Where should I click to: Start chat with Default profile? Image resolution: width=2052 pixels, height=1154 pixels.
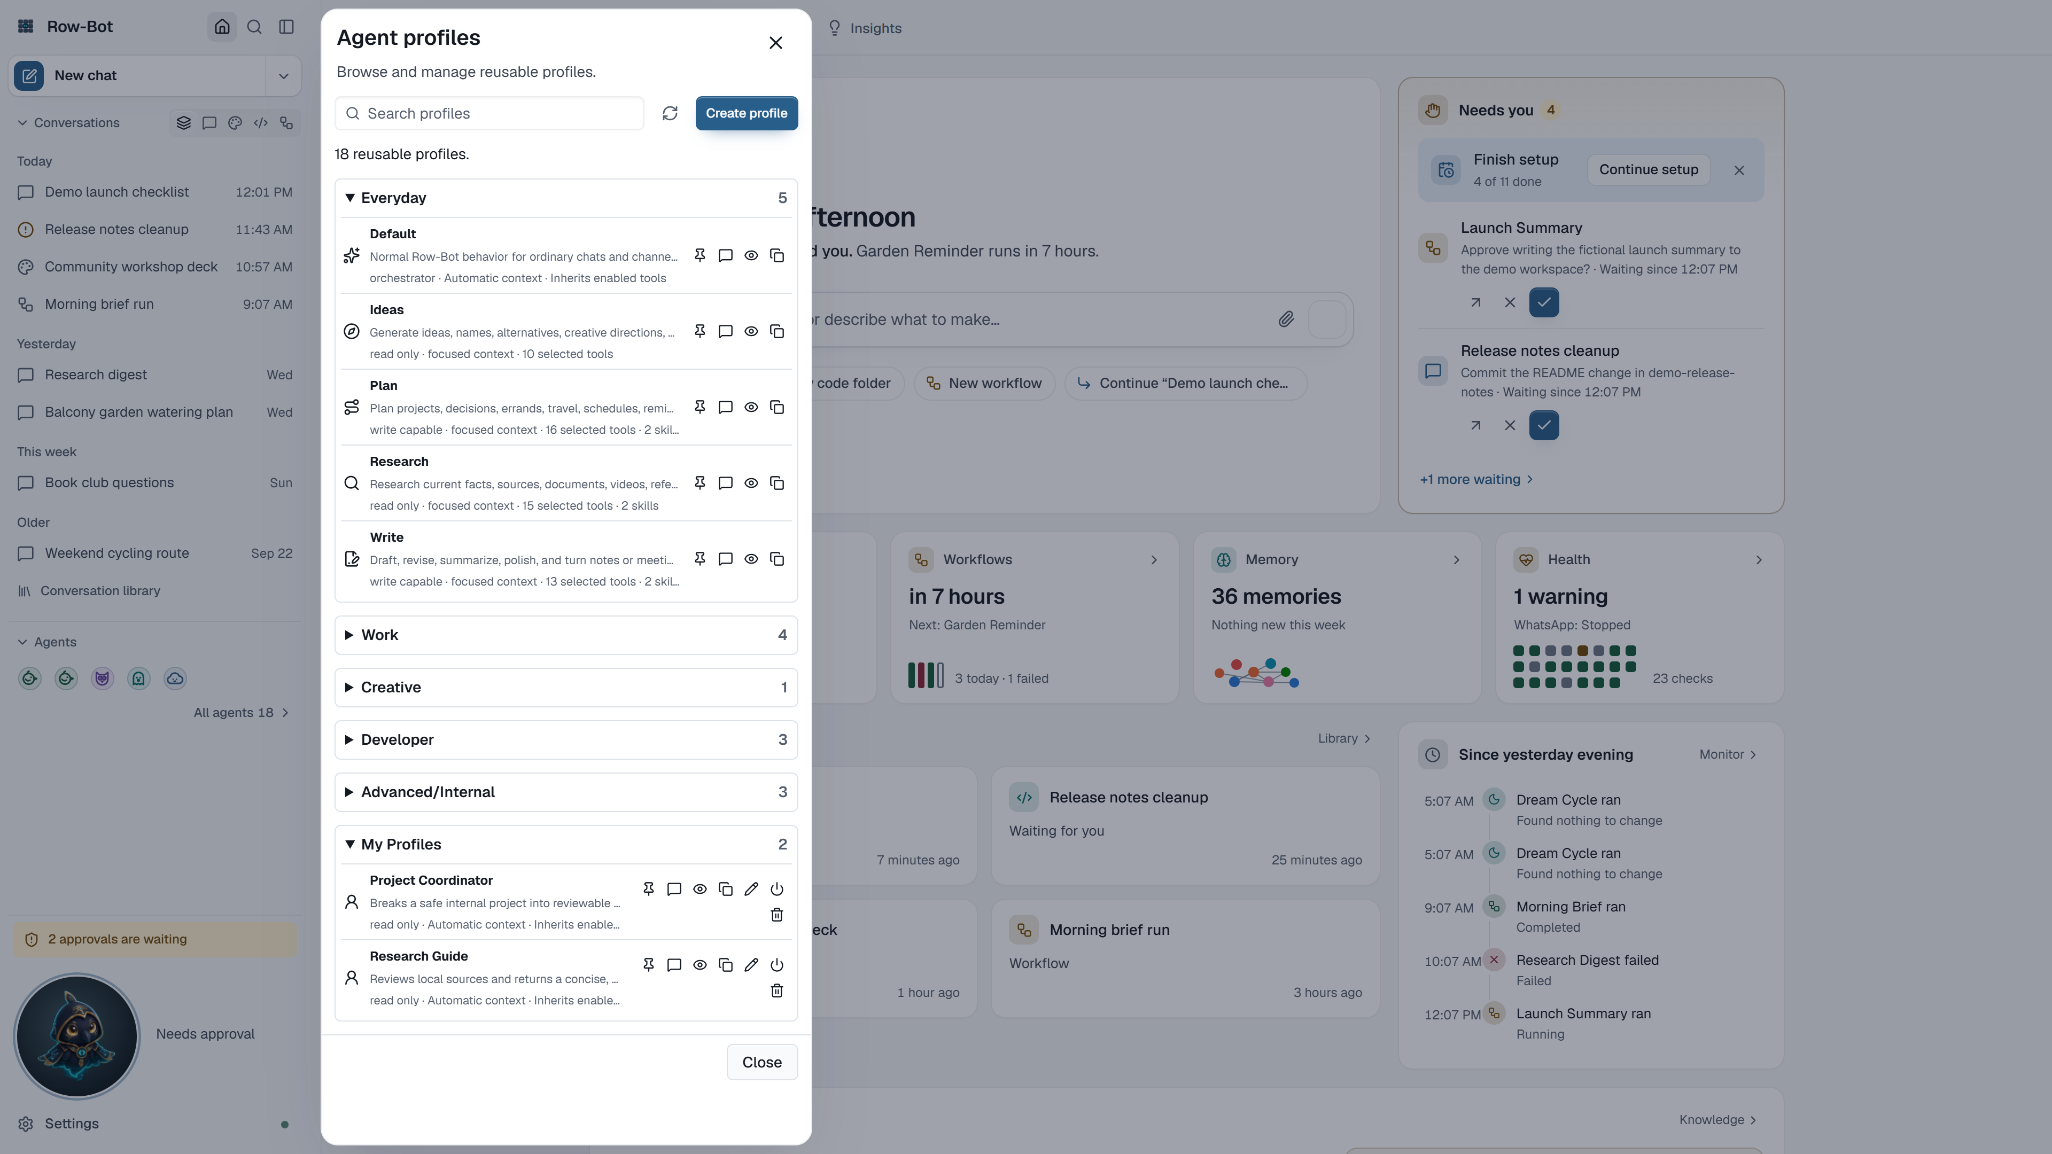point(725,256)
